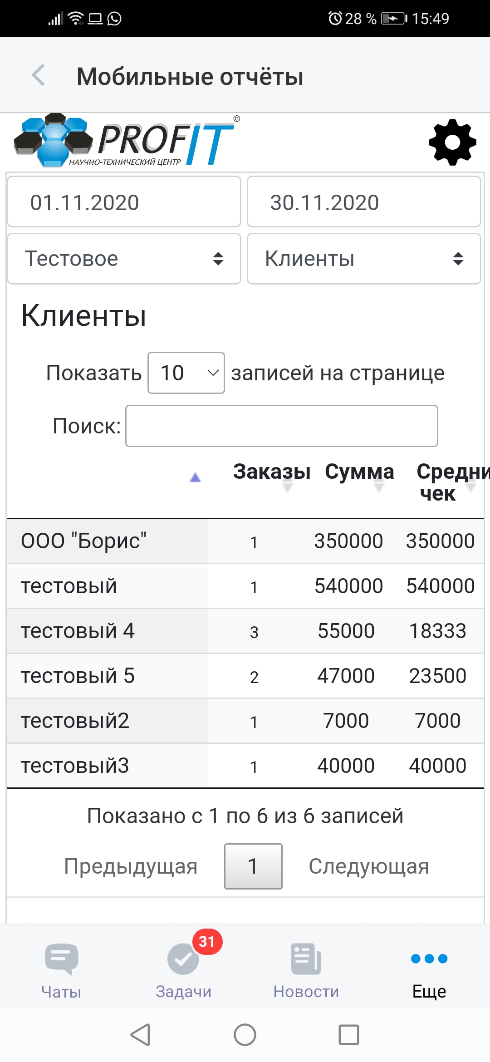Sort table by Заказы column
This screenshot has height=1062, width=490.
coord(272,472)
